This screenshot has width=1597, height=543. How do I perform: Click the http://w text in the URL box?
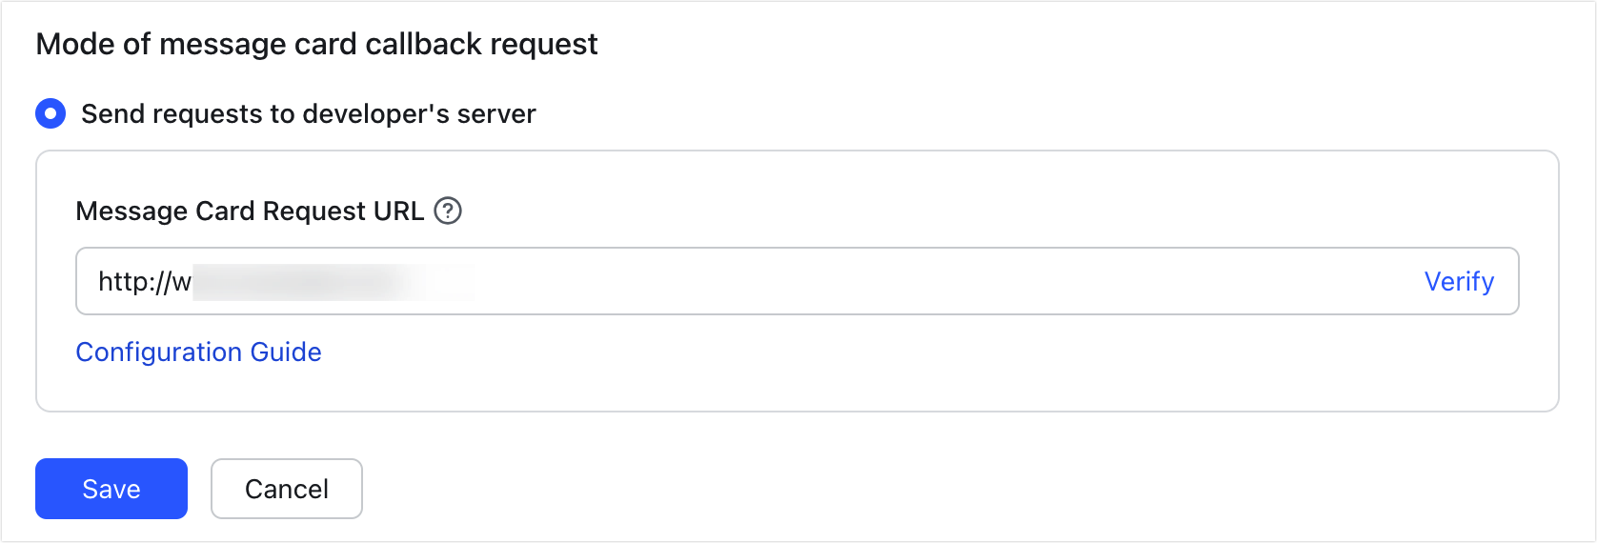pyautogui.click(x=144, y=282)
